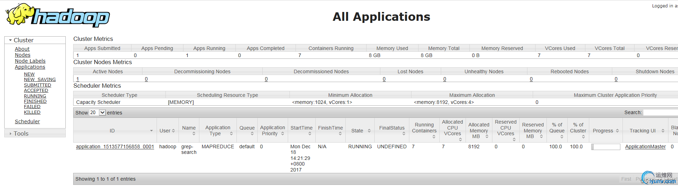Sort table by Reserved CPU VCores column
The width and height of the screenshot is (678, 187).
coord(506,131)
